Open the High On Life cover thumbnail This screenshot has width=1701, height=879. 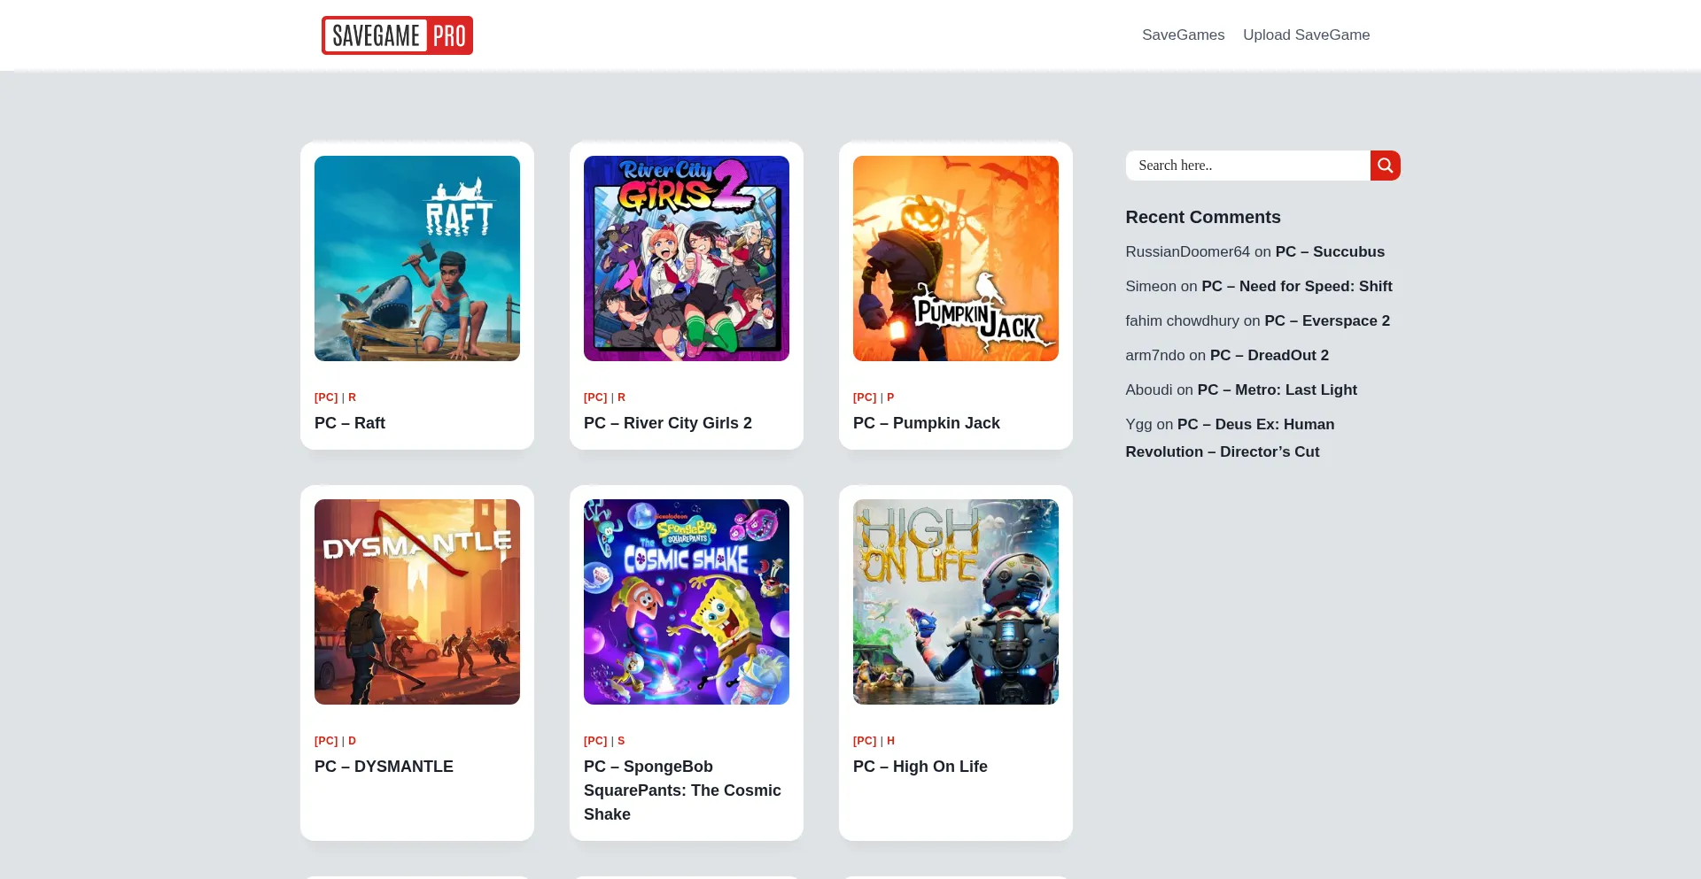pyautogui.click(x=956, y=602)
